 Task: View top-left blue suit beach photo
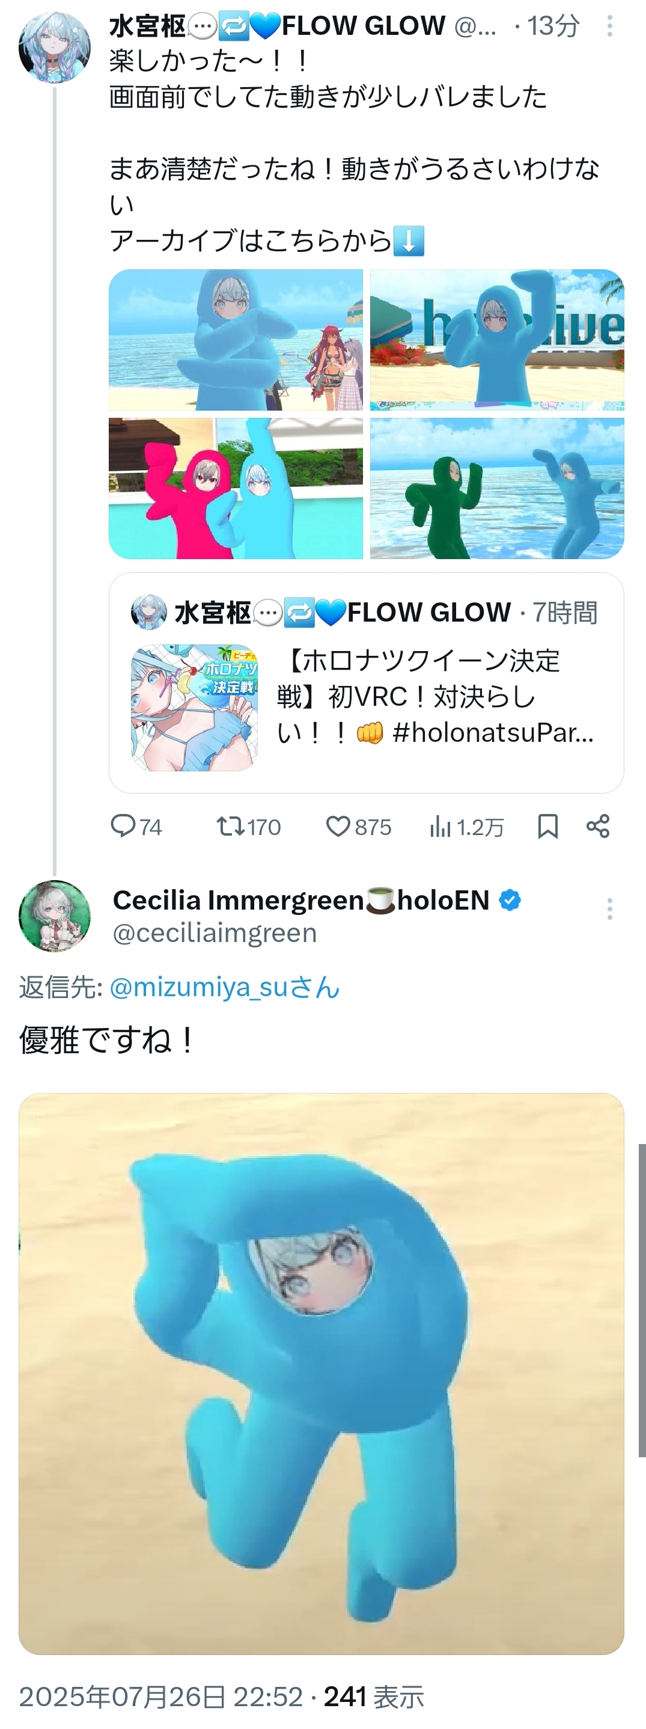tap(236, 340)
